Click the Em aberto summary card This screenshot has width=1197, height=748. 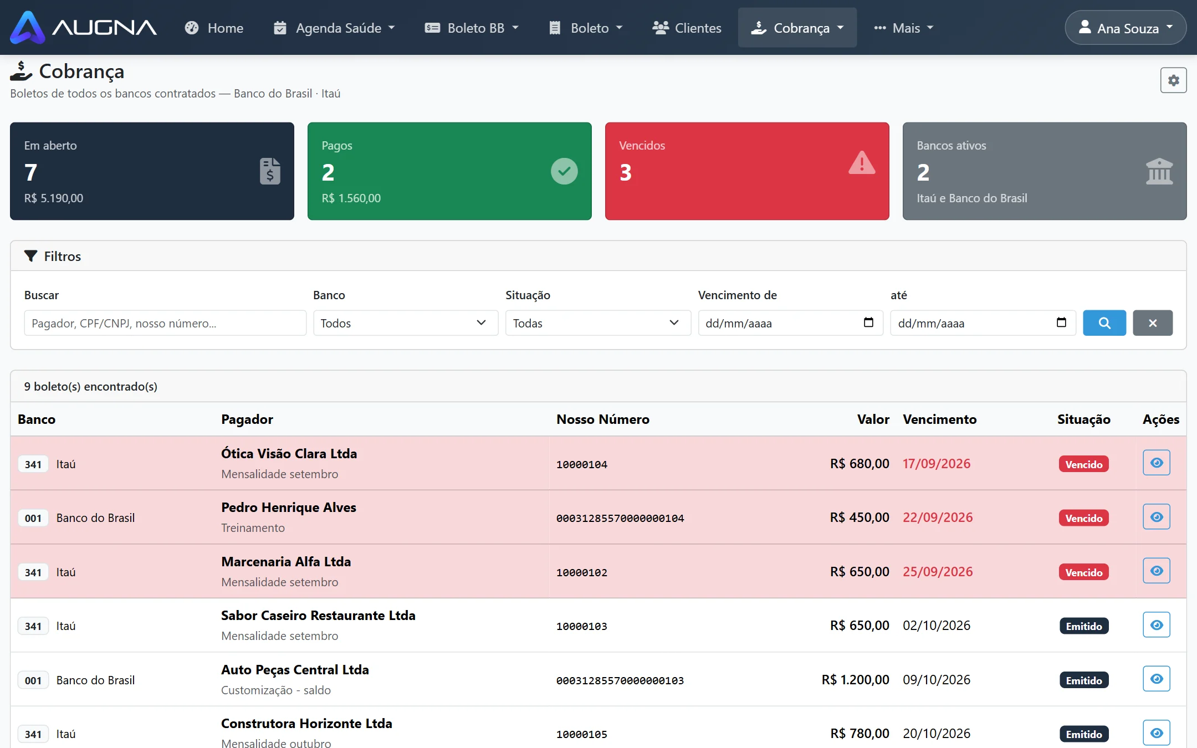(x=152, y=171)
